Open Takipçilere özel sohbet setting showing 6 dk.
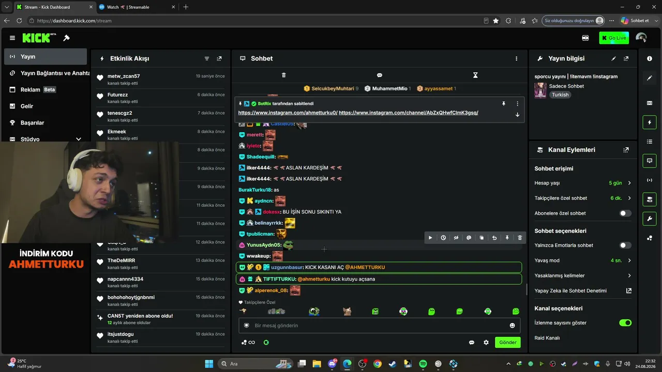The width and height of the screenshot is (662, 372). point(583,198)
